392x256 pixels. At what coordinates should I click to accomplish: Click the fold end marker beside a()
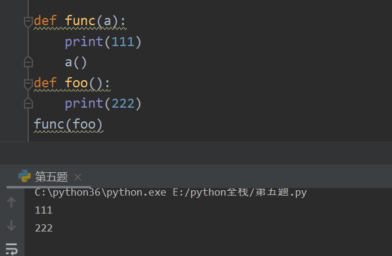click(x=28, y=62)
